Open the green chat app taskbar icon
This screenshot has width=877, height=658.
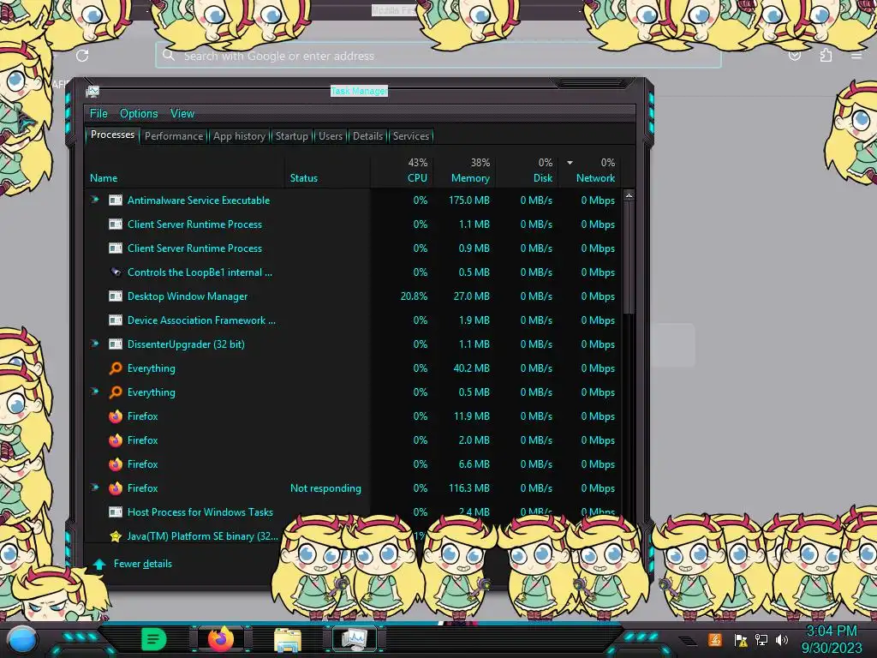pyautogui.click(x=154, y=639)
